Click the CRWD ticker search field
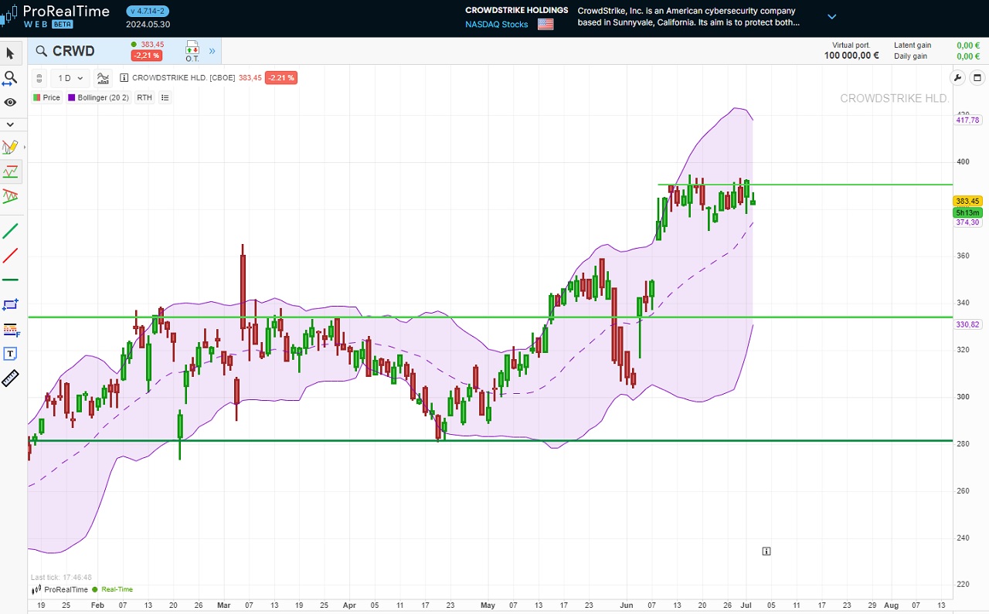The image size is (989, 614). point(73,52)
